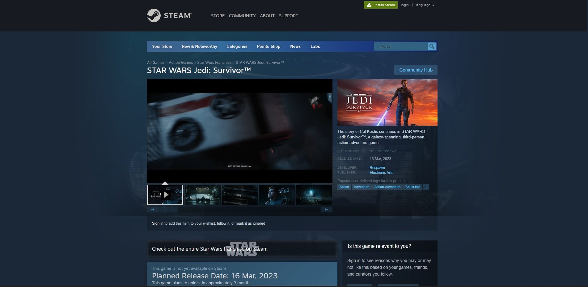Screen dimensions: 588x287
Task: Click the Planned Release Date heading
Action: pos(215,276)
